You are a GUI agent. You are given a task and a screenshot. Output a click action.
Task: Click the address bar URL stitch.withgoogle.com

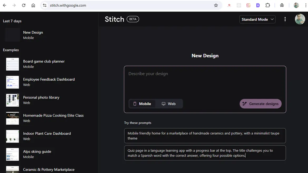point(68,5)
